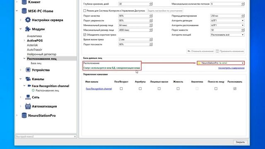
Task: Expand the Автоматизация node
Action: click(x=21, y=106)
